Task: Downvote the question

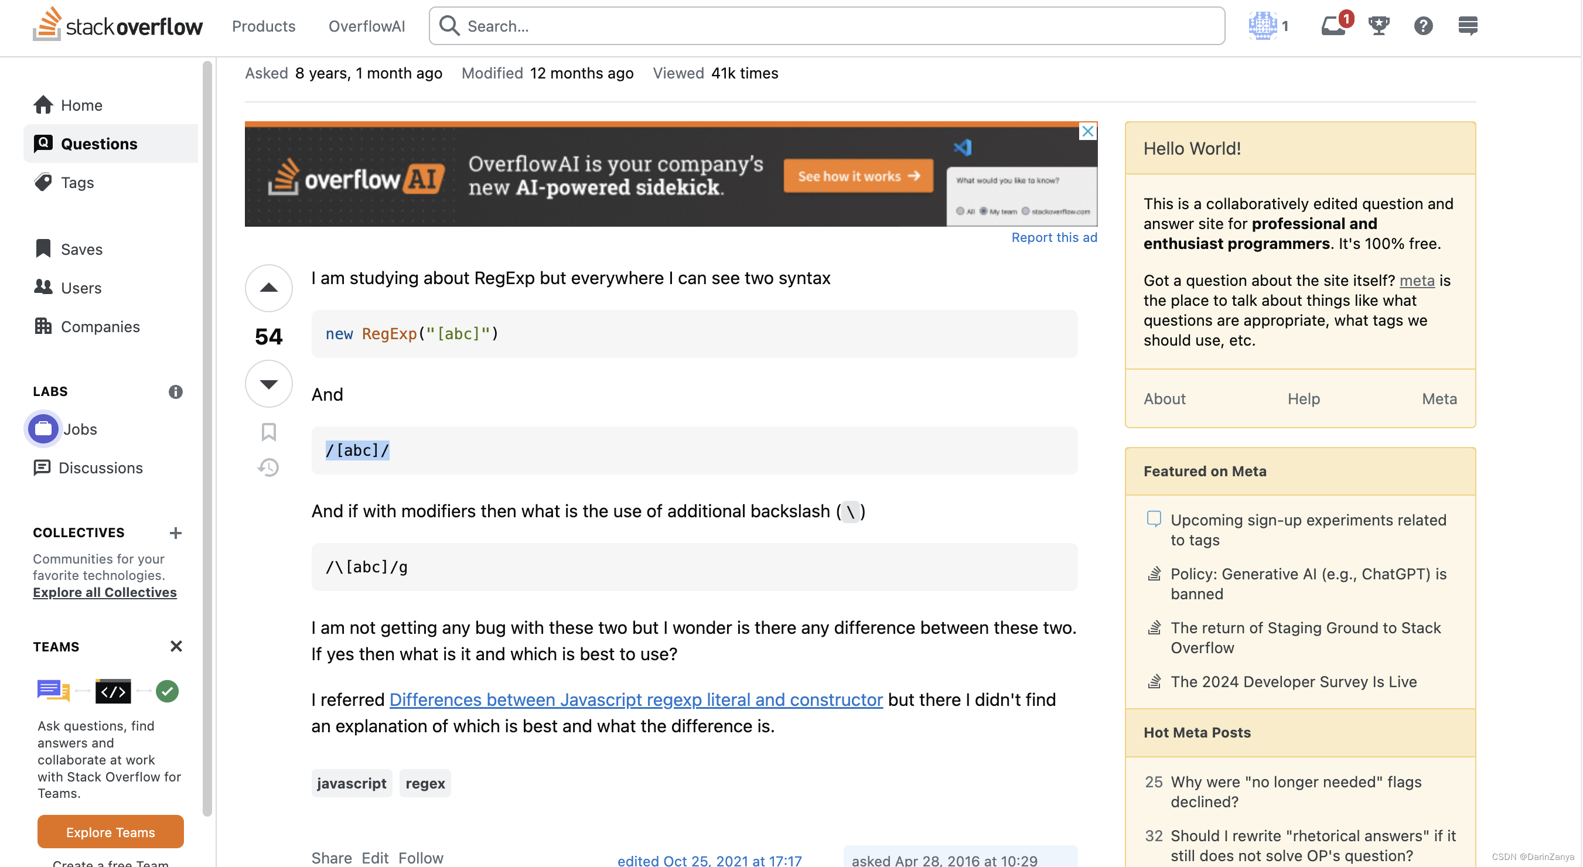Action: coord(268,384)
